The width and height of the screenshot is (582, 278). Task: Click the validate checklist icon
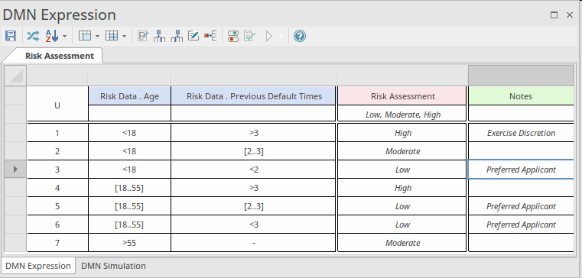(250, 36)
